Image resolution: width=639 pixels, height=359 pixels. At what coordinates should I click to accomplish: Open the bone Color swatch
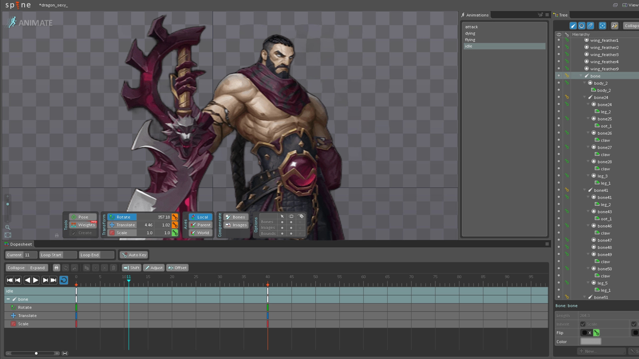[x=591, y=341]
